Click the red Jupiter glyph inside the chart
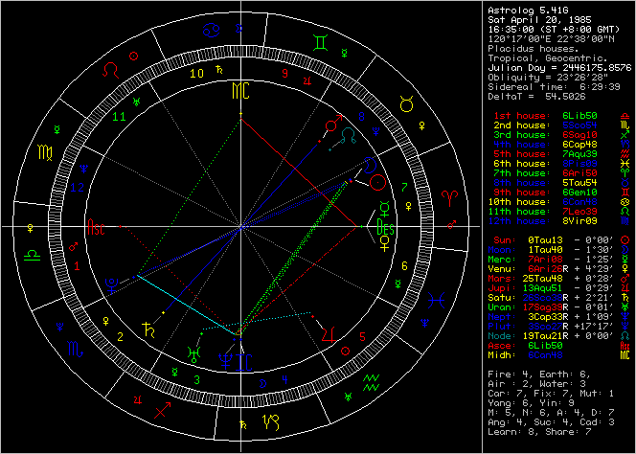Image resolution: width=636 pixels, height=454 pixels. coord(329,334)
